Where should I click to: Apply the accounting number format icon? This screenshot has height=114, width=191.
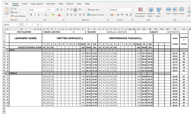pyautogui.click(x=112, y=15)
